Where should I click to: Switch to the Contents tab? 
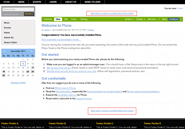48,19
